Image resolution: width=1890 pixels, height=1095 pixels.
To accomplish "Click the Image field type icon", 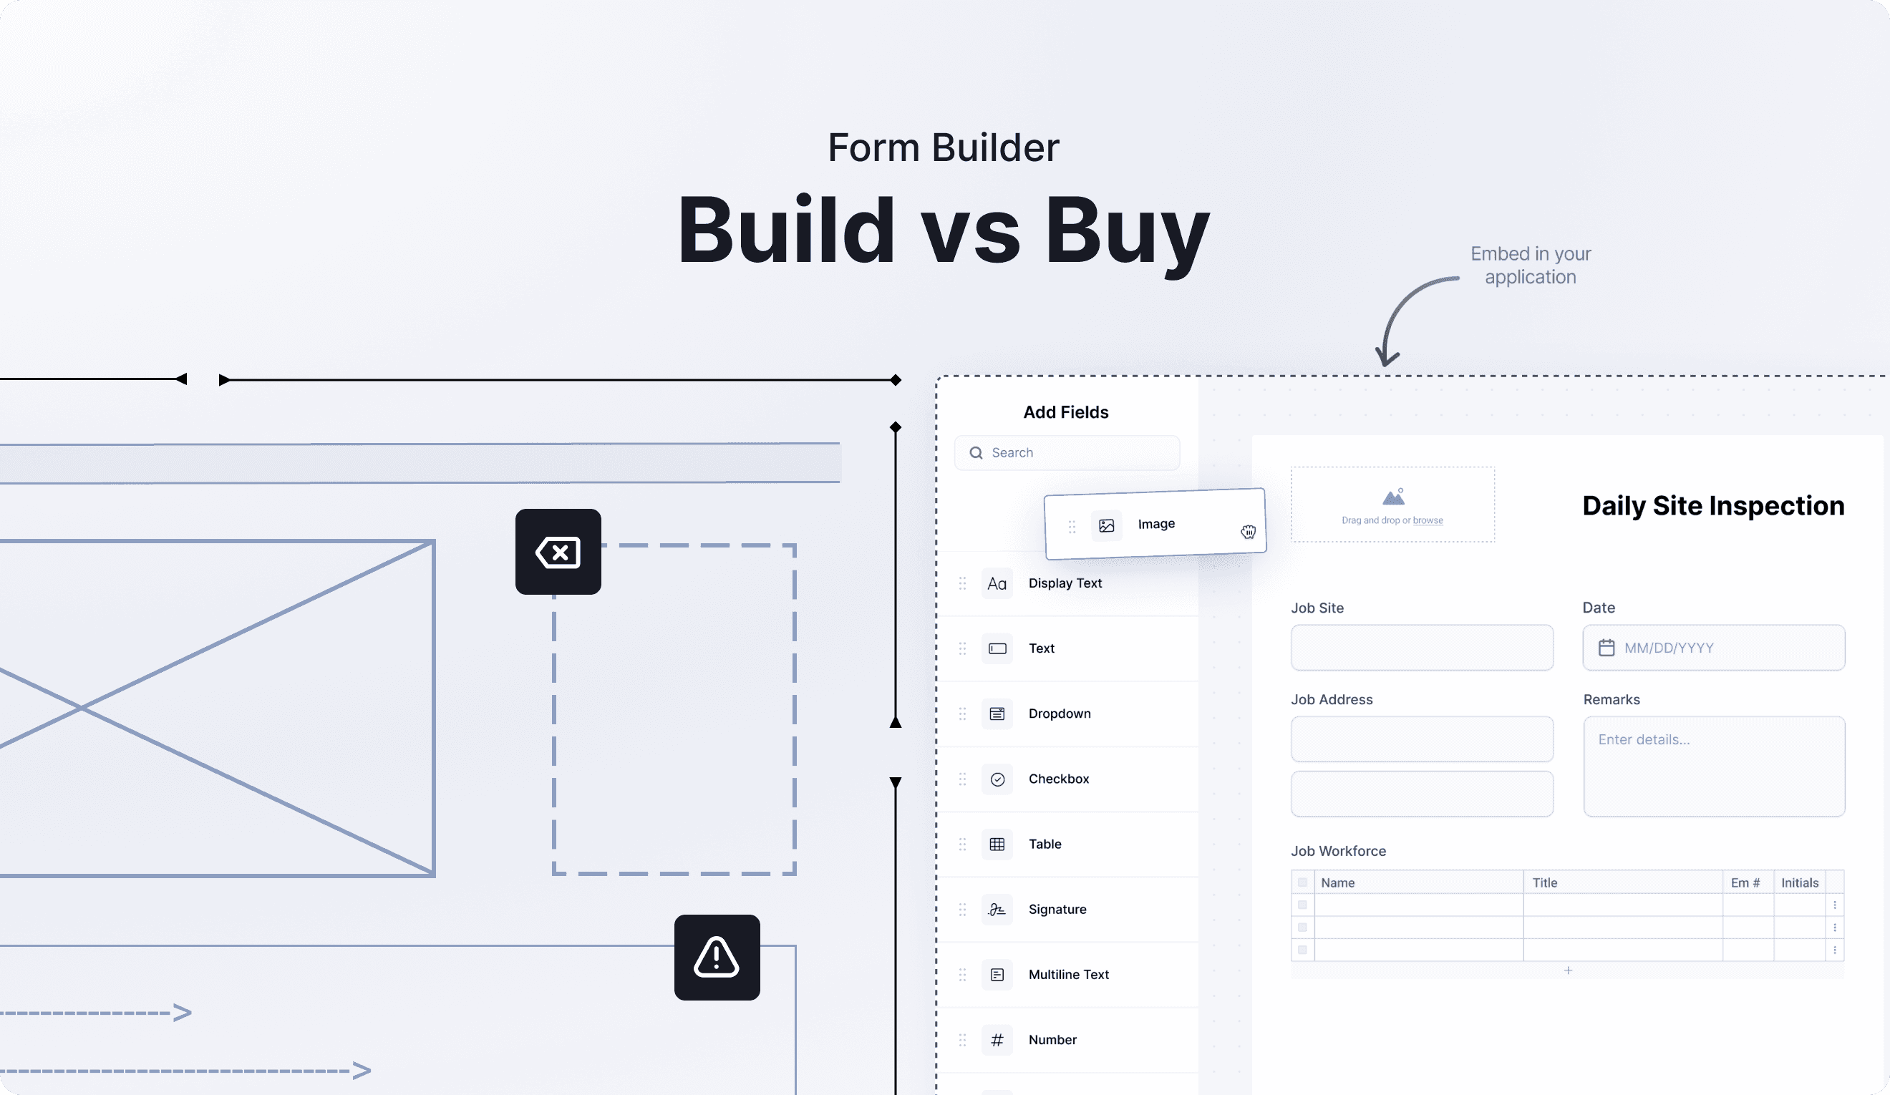I will point(1105,522).
